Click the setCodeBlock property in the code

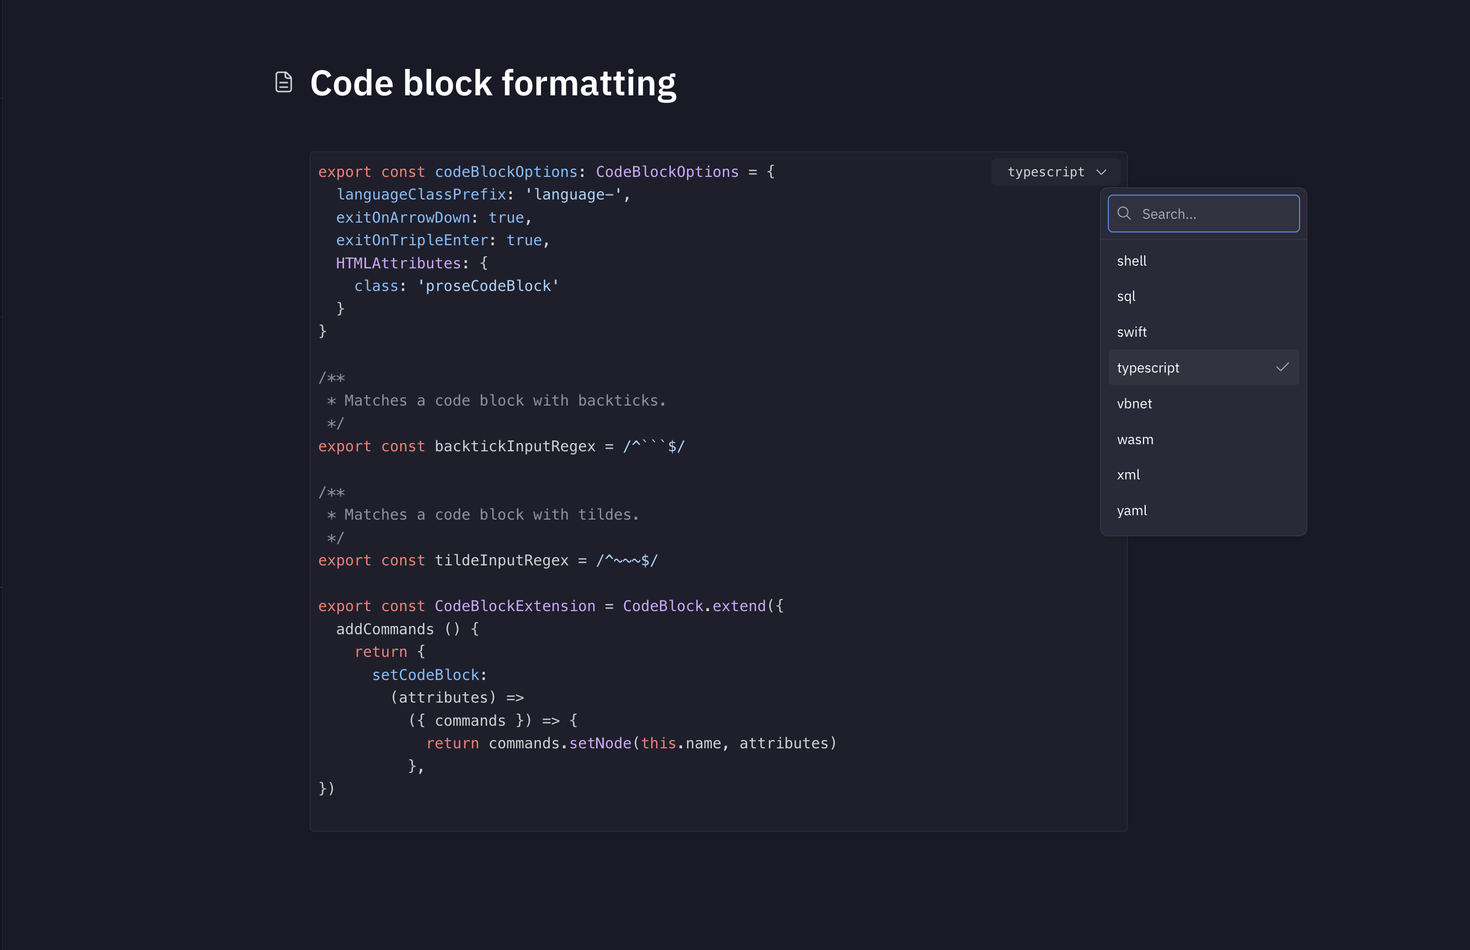click(x=426, y=675)
